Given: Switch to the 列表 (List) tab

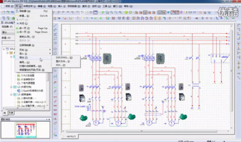Looking at the screenshot, I should [x=11, y=113].
